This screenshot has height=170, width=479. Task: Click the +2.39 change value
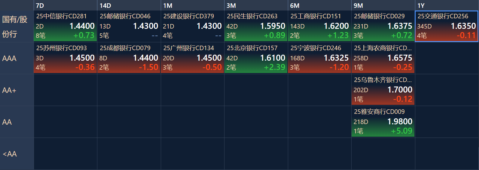coord(275,67)
